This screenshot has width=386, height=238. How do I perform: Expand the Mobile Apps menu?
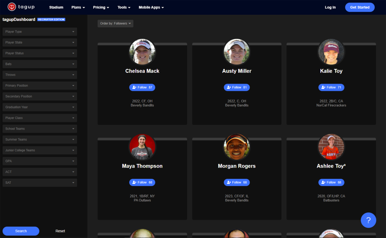[x=151, y=8]
